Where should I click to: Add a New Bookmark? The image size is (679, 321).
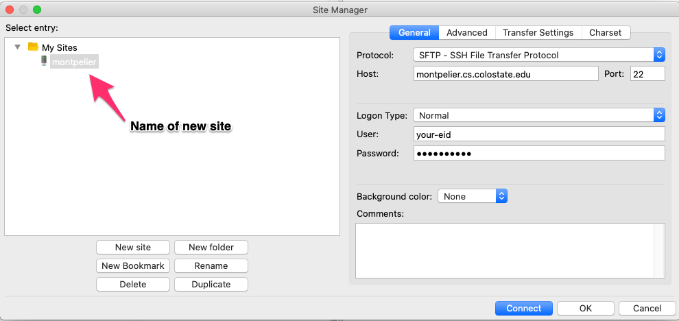(x=132, y=265)
